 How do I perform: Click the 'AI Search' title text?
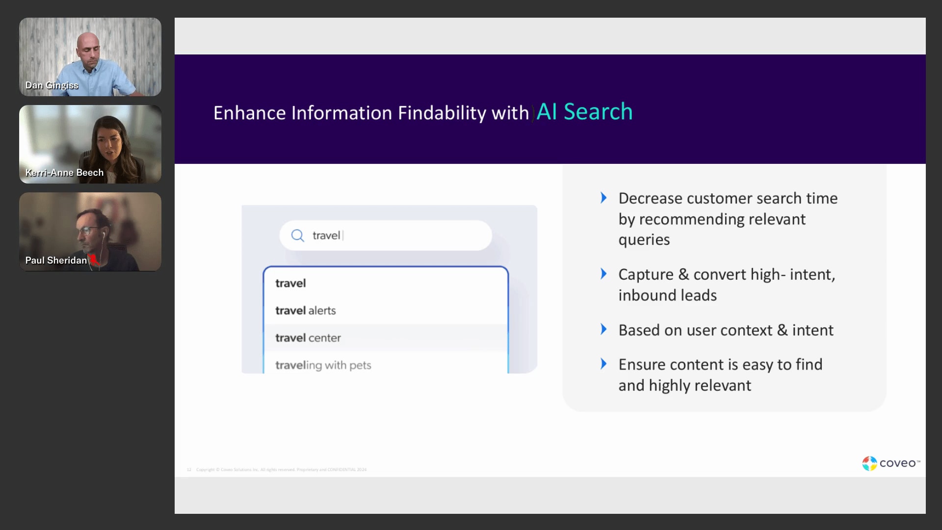click(x=584, y=112)
